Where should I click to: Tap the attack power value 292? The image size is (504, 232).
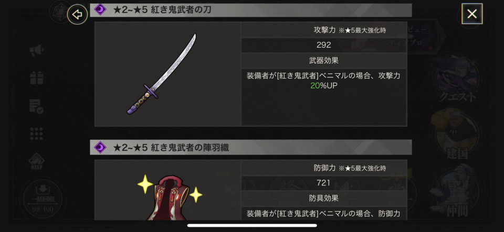pos(324,45)
